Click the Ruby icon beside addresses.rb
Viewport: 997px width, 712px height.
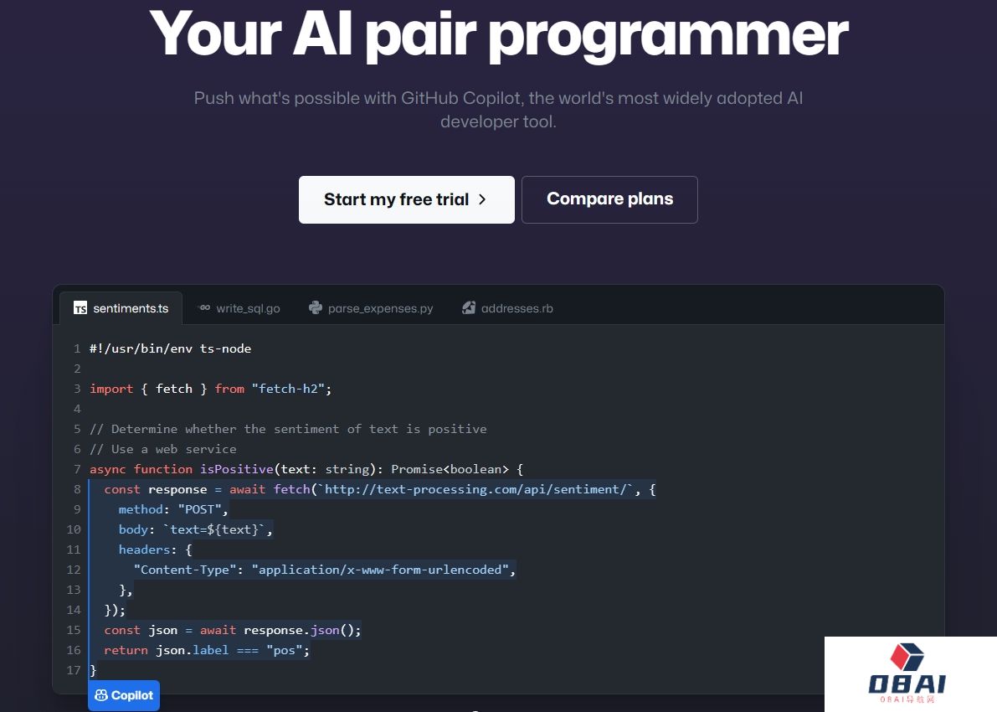pyautogui.click(x=469, y=308)
